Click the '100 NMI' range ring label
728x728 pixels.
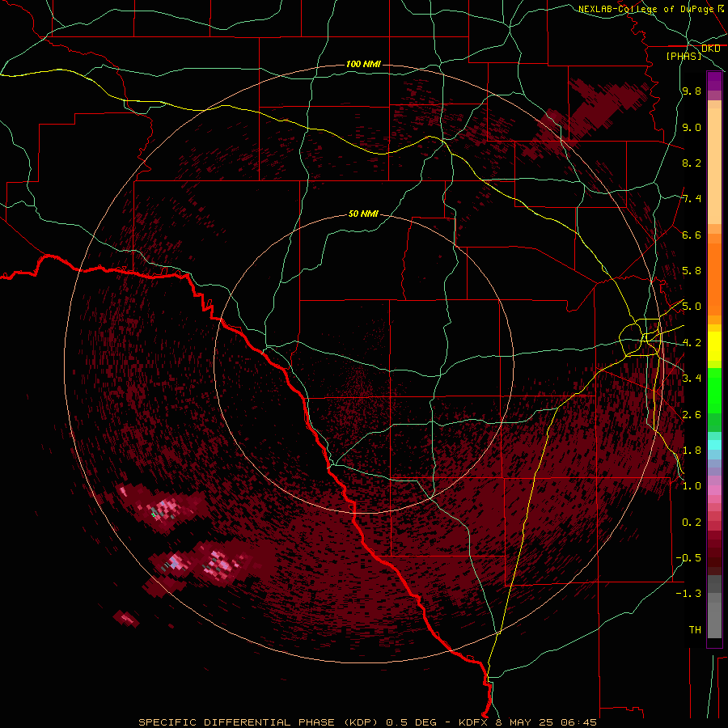pyautogui.click(x=363, y=64)
